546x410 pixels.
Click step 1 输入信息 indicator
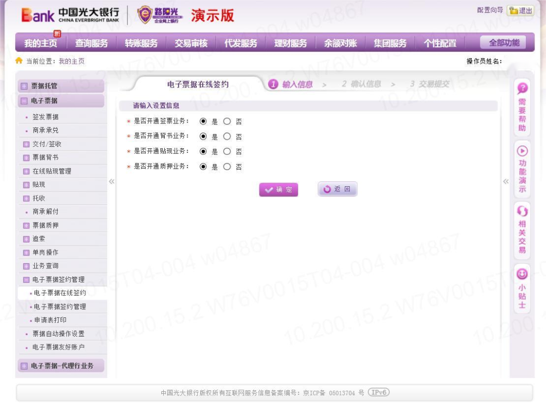click(290, 84)
